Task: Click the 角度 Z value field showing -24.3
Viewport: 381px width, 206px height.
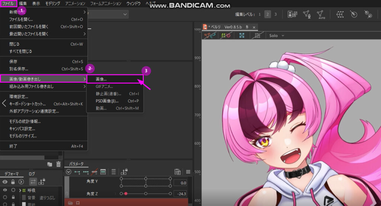Action: click(180, 194)
